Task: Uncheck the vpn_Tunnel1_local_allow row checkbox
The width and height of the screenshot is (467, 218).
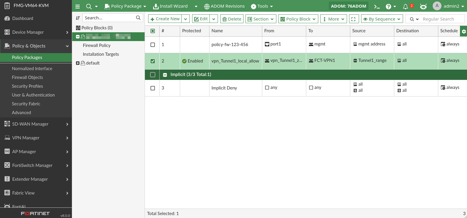Action: pyautogui.click(x=153, y=61)
